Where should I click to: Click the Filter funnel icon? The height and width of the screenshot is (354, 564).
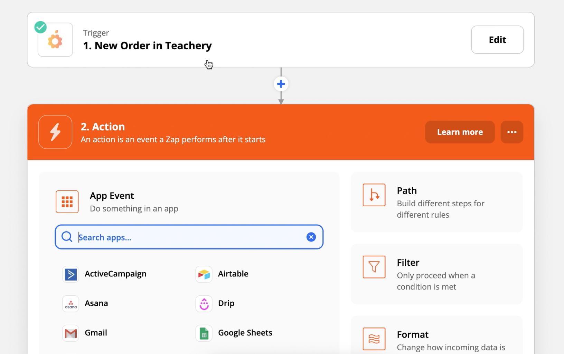374,267
